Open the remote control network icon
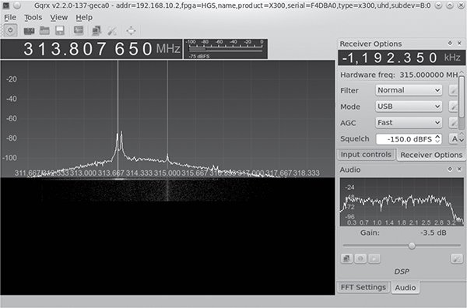Viewport: 467px width, 308px height. pyautogui.click(x=97, y=30)
